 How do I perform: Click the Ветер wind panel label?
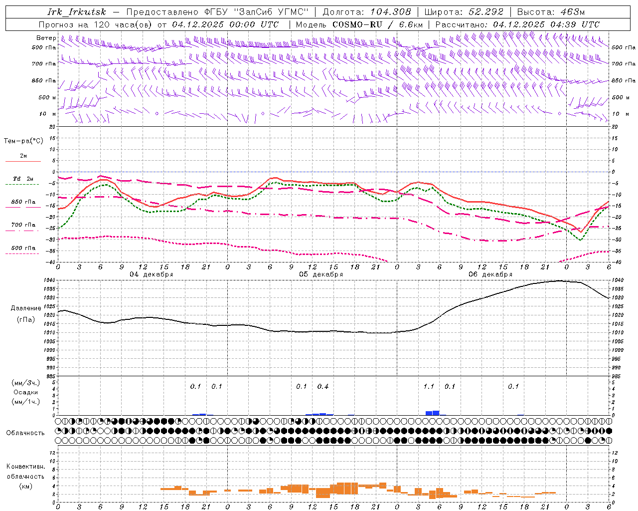point(46,38)
